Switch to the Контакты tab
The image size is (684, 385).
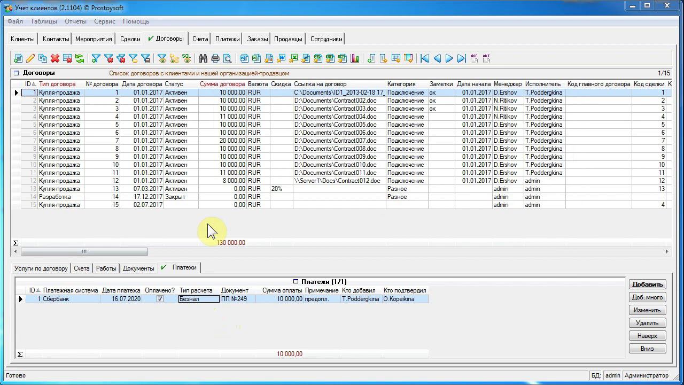pos(56,39)
